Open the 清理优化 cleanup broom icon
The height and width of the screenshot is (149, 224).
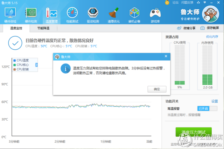(114, 15)
